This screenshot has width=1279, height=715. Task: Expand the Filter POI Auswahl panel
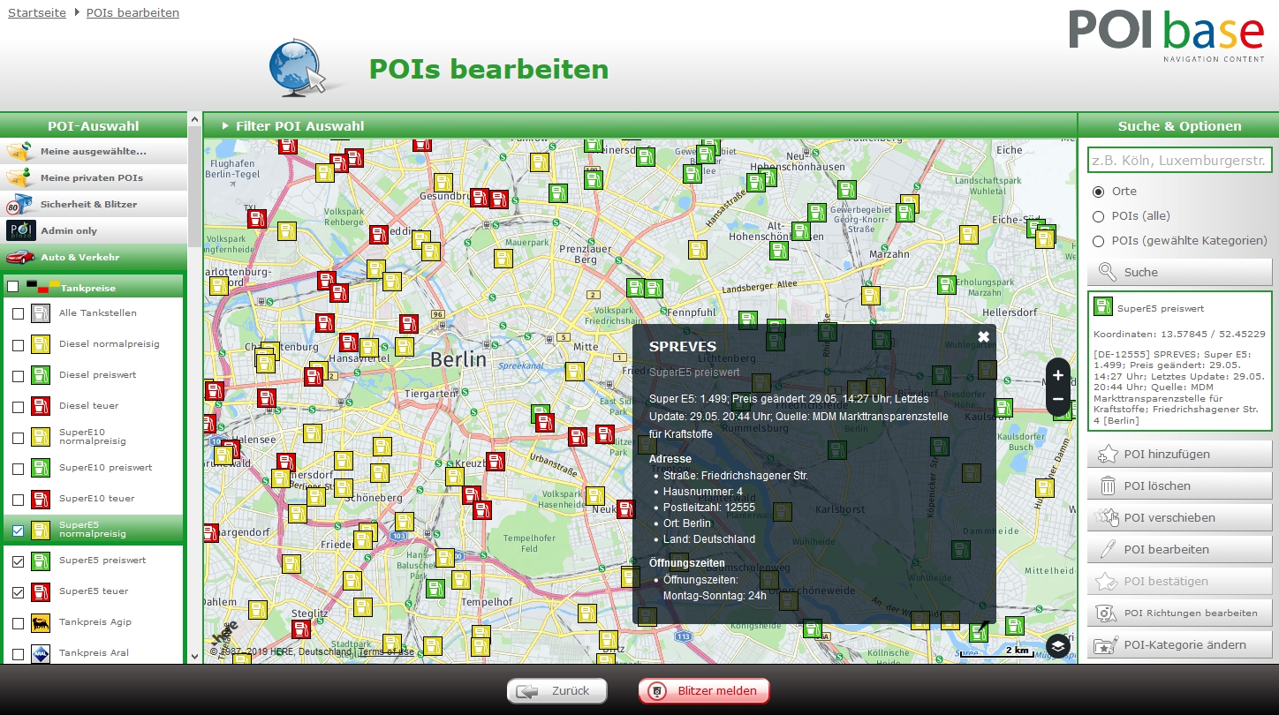click(294, 126)
